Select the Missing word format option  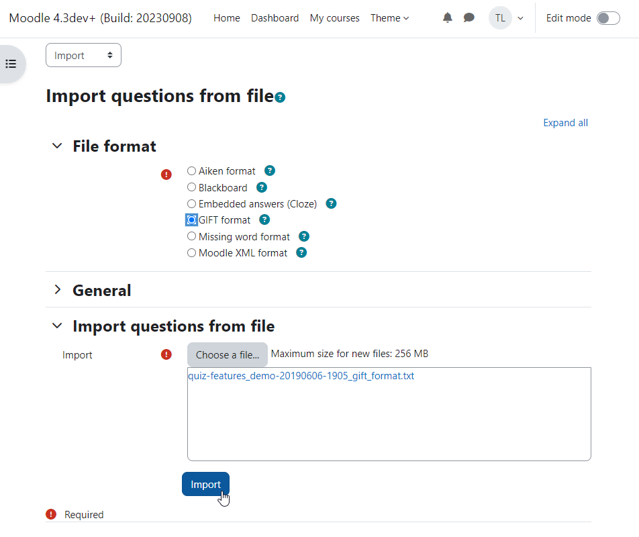click(191, 236)
